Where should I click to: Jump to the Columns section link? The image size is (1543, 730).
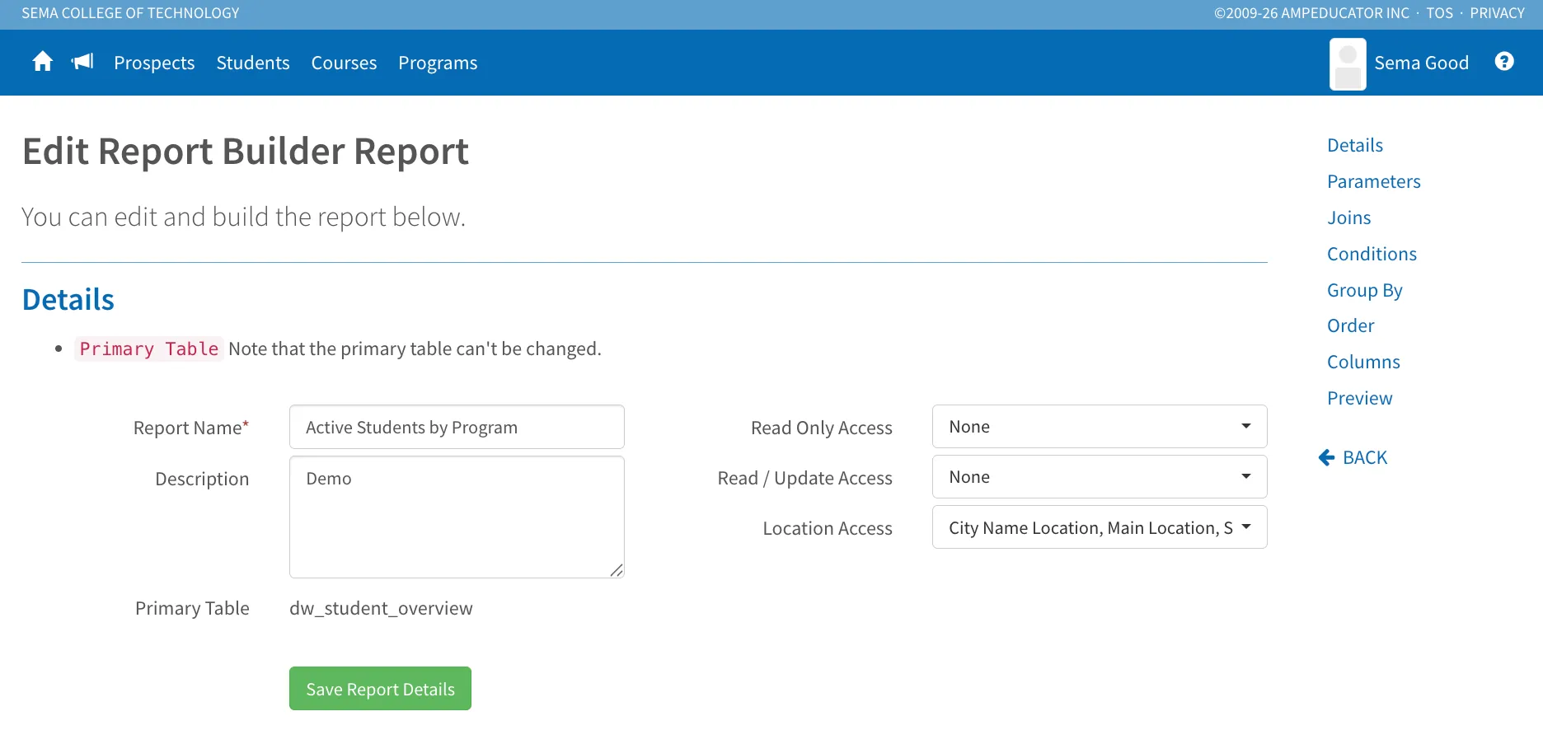click(x=1364, y=362)
